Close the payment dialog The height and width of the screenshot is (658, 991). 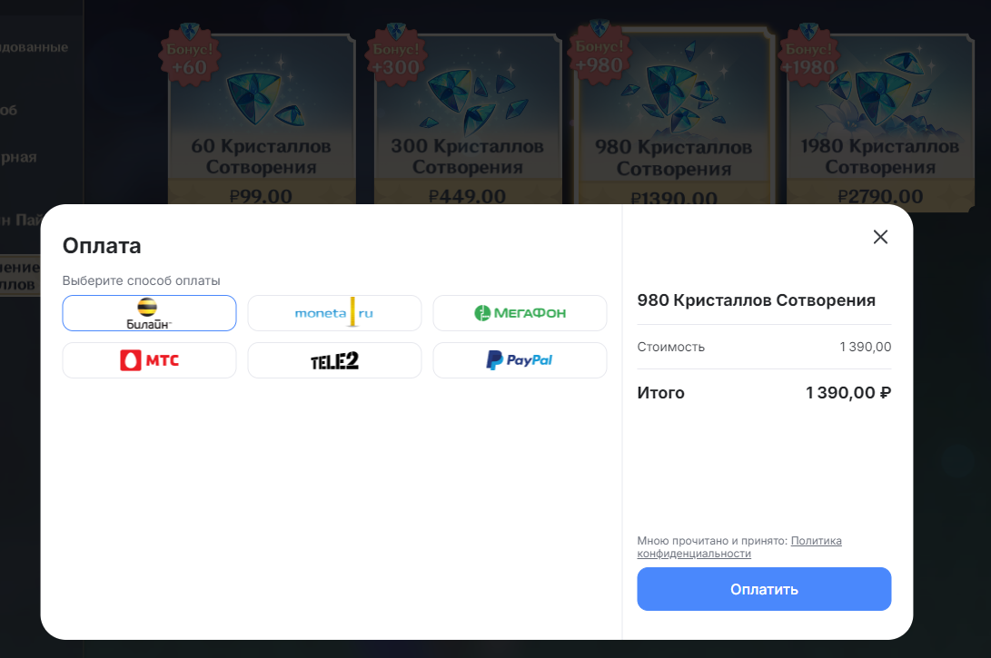880,237
